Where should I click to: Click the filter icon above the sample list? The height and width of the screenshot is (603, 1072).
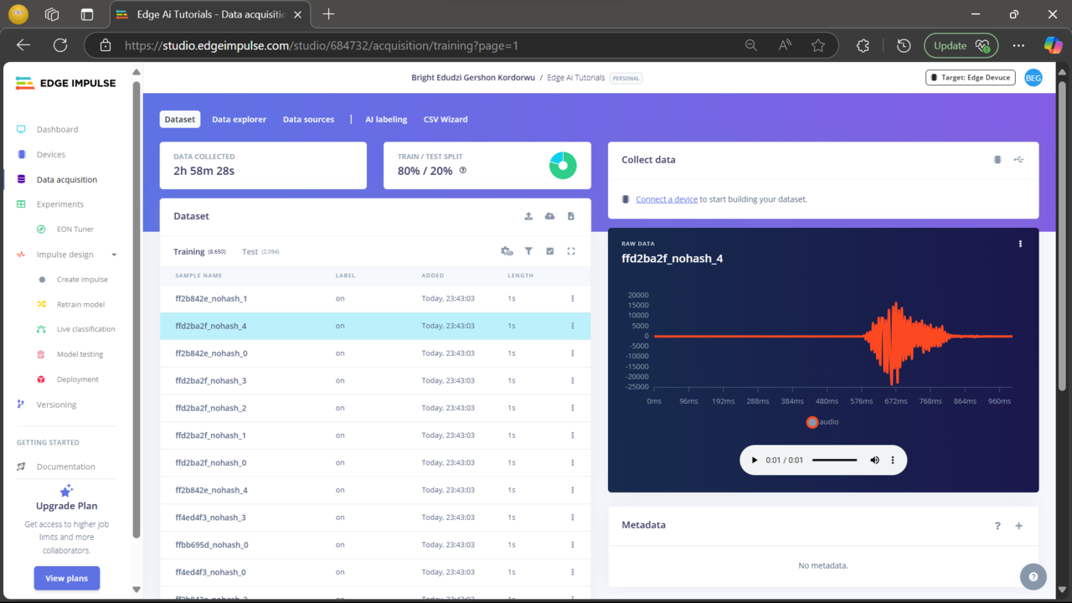[528, 250]
